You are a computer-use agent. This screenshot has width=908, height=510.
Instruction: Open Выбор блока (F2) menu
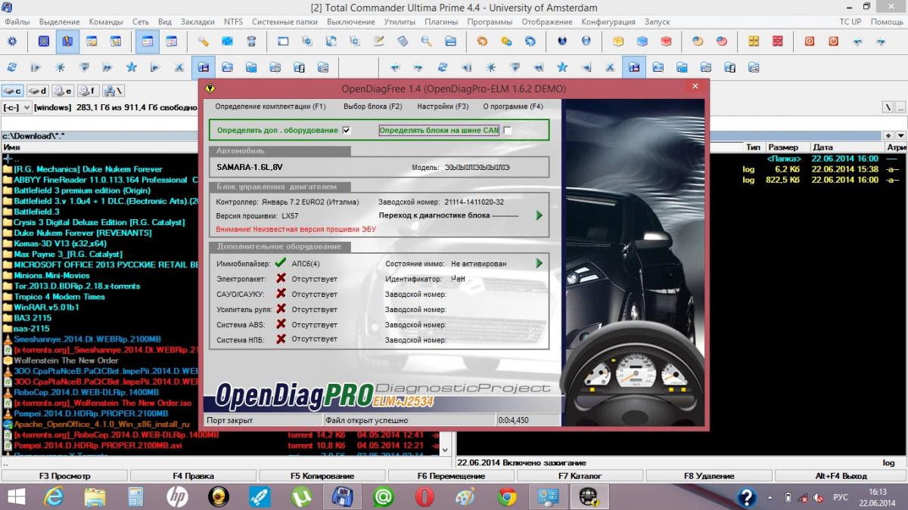click(x=373, y=107)
